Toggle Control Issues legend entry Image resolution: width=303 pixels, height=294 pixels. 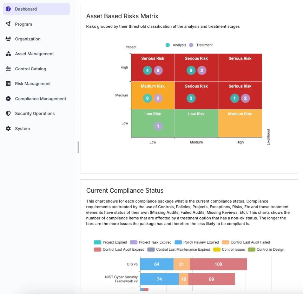click(229, 249)
